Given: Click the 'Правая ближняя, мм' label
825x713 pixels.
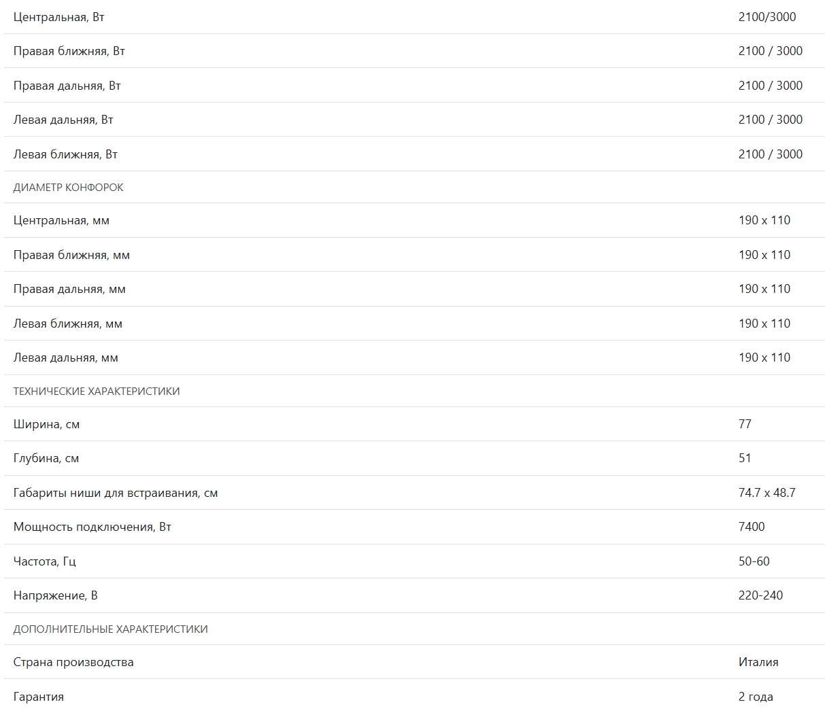Looking at the screenshot, I should pyautogui.click(x=71, y=256).
